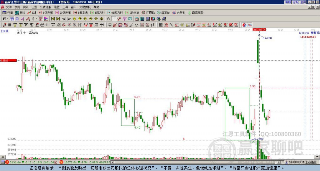Click the 沪 Shanghai index status icon
The height and width of the screenshot is (171, 320).
point(7,162)
